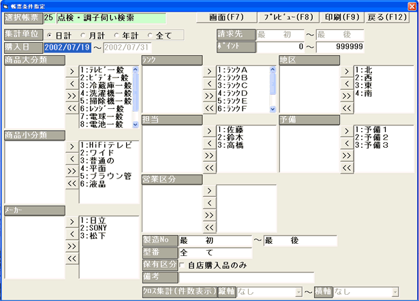Screen dimensions: 419x301
Task: Click the 画面(F7) button
Action: (220, 16)
